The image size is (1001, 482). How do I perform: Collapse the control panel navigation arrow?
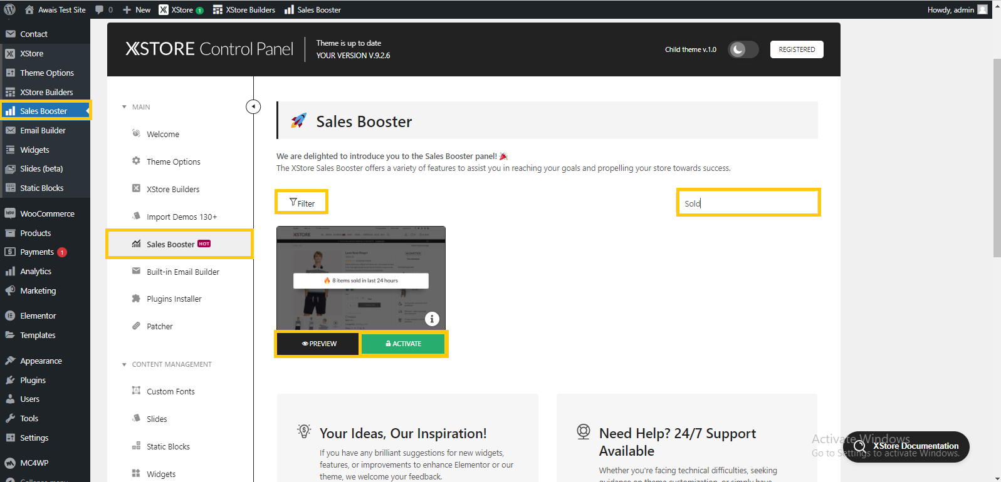tap(253, 106)
